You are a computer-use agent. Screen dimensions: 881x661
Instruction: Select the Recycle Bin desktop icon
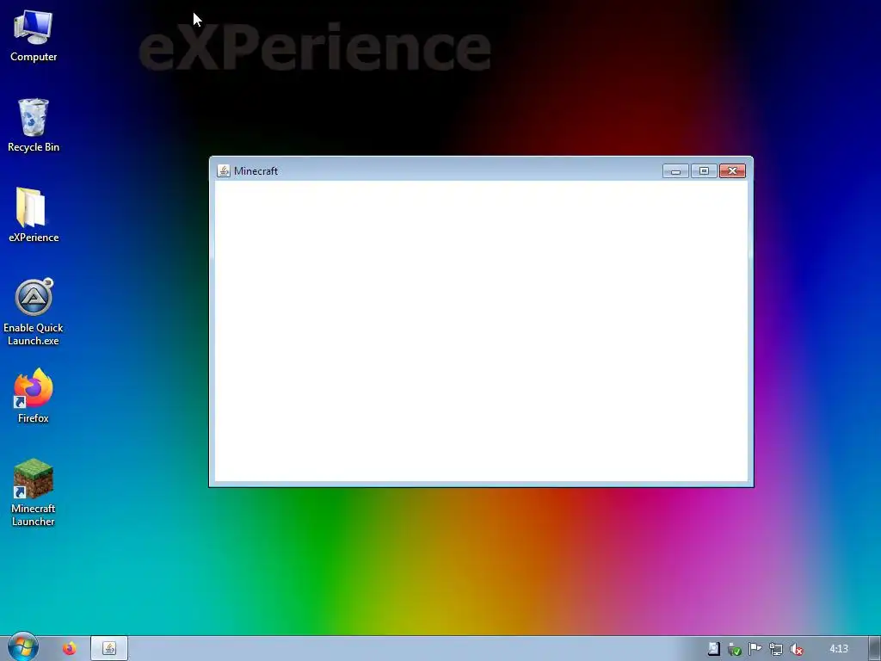(x=34, y=126)
